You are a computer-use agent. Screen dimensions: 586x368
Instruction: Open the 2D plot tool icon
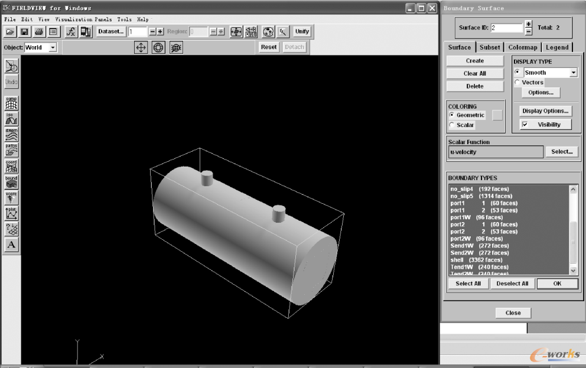11,213
